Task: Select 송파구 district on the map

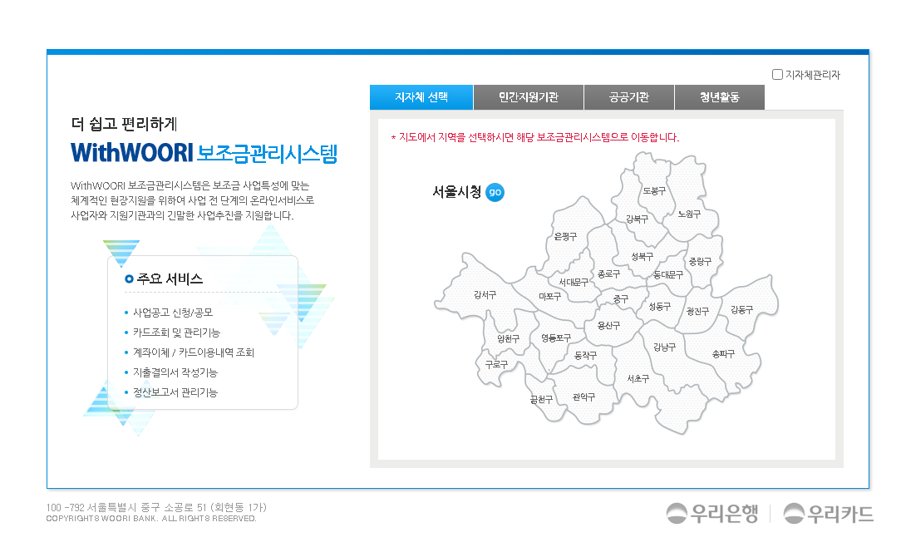Action: pos(723,354)
